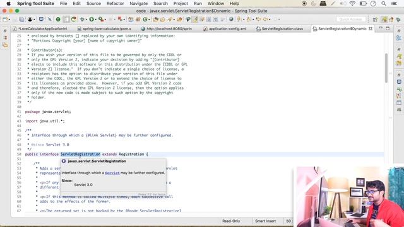Open the Refactor menu

(115, 4)
